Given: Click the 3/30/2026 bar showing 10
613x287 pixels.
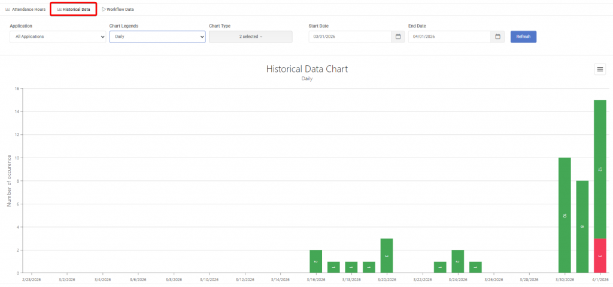Looking at the screenshot, I should point(565,215).
